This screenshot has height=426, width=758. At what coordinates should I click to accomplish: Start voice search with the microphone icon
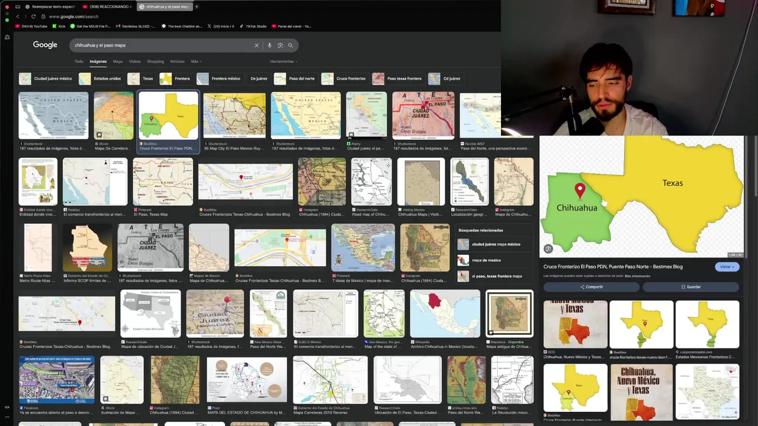(269, 45)
